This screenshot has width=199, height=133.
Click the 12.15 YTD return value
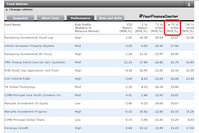(128, 62)
